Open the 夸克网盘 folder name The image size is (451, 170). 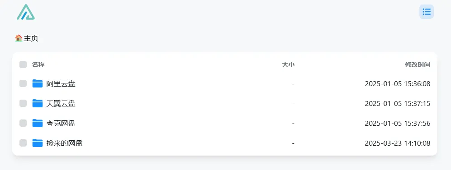click(61, 123)
